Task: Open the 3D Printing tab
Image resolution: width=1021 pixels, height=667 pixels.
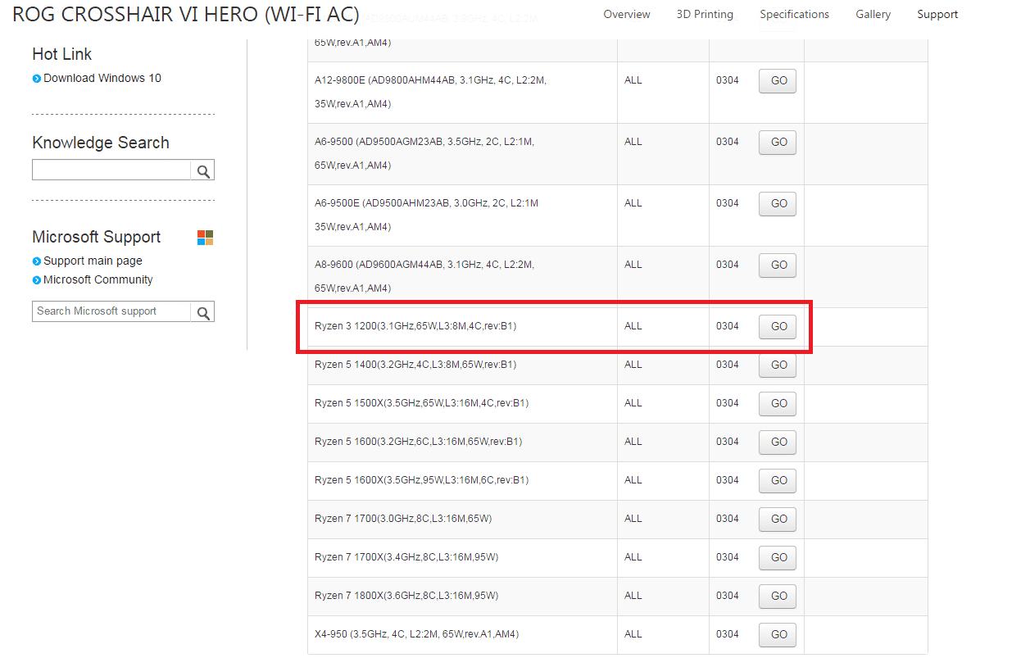Action: (705, 14)
